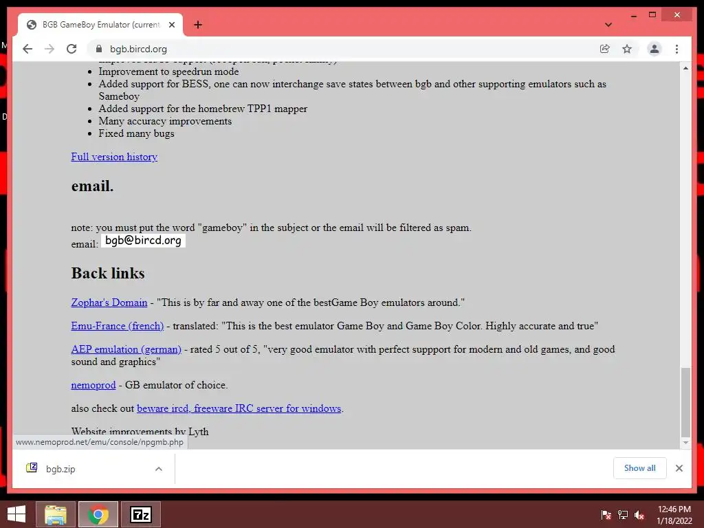Open the Full version history link
Screen dimensions: 704x528
tap(114, 157)
